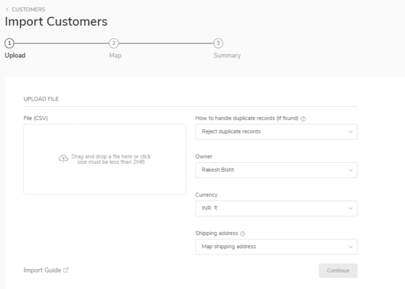Click the external link icon beside Import Guide
405x289 pixels.
coord(66,270)
